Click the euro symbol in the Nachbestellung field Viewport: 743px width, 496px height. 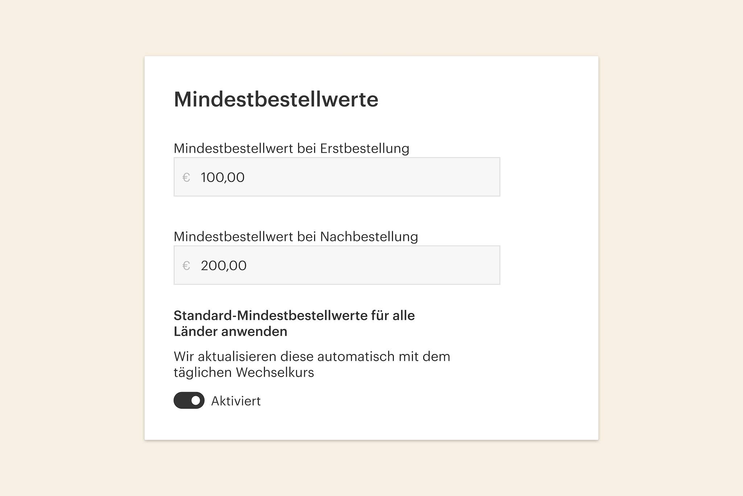(x=186, y=266)
